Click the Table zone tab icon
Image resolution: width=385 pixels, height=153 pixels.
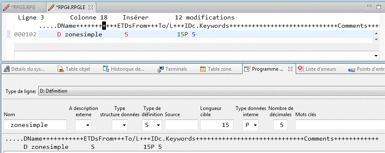[203, 69]
